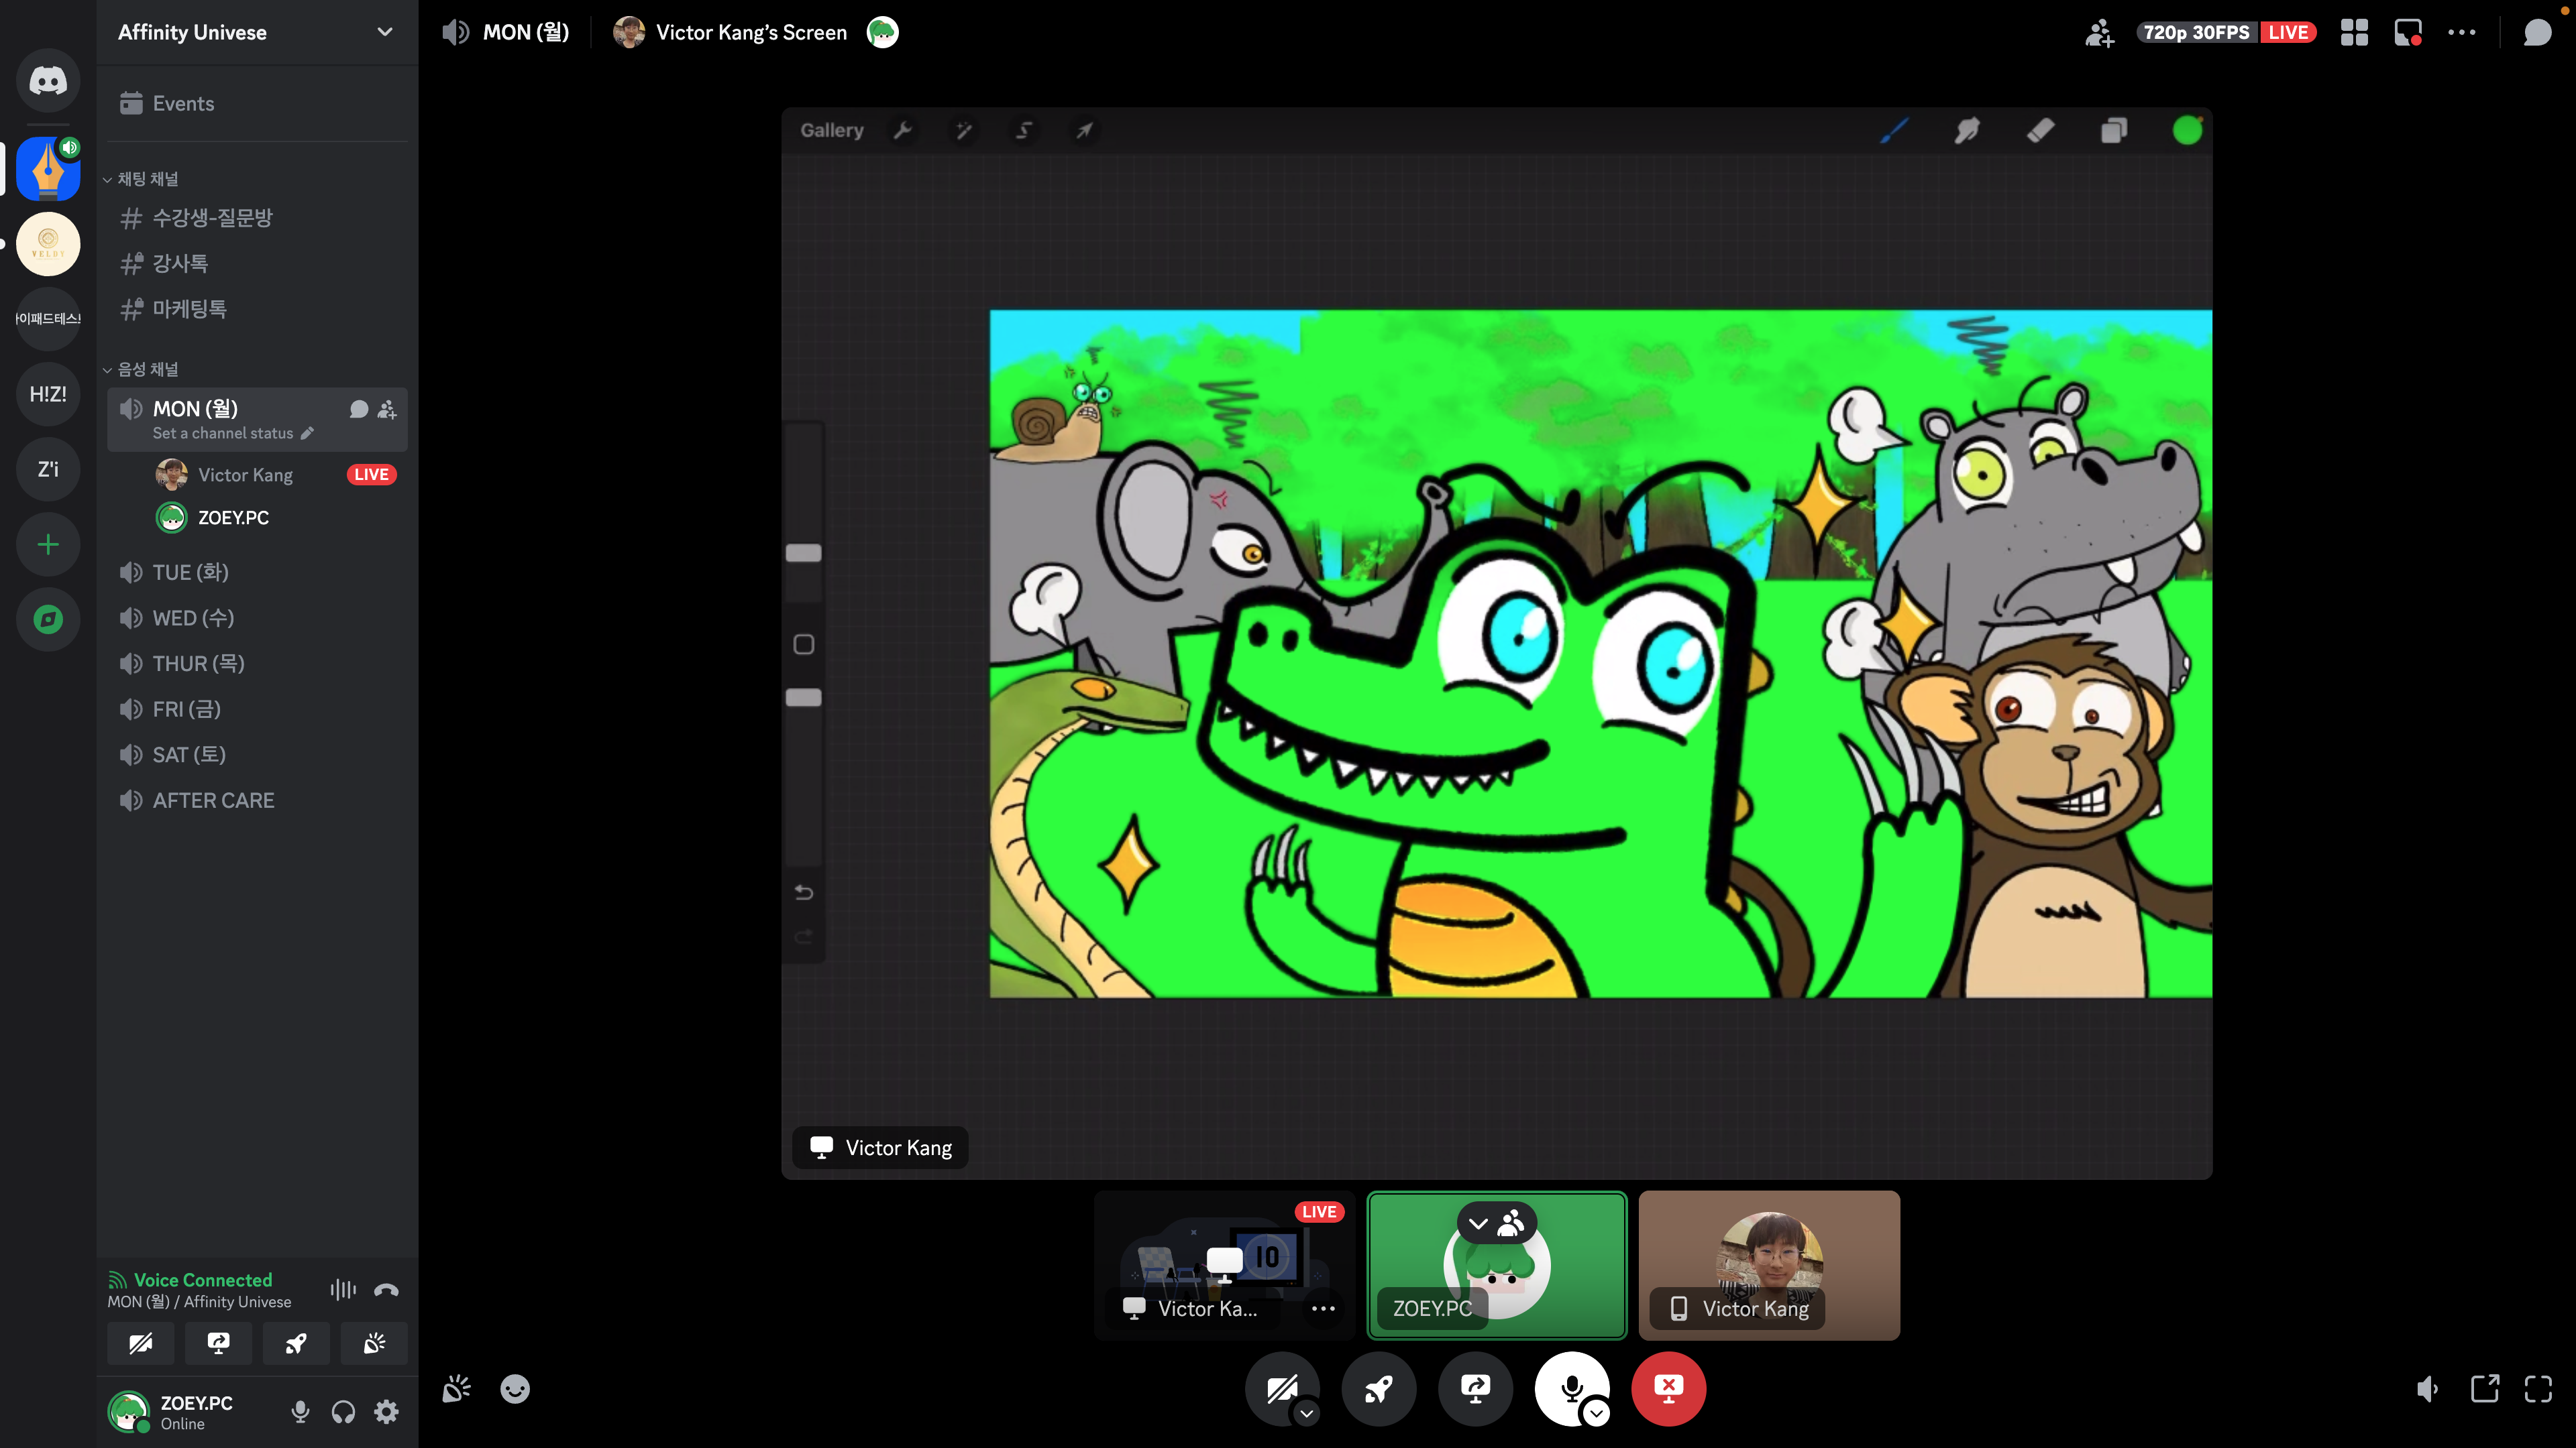
Task: Open camera options chevron below video button
Action: (x=1306, y=1413)
